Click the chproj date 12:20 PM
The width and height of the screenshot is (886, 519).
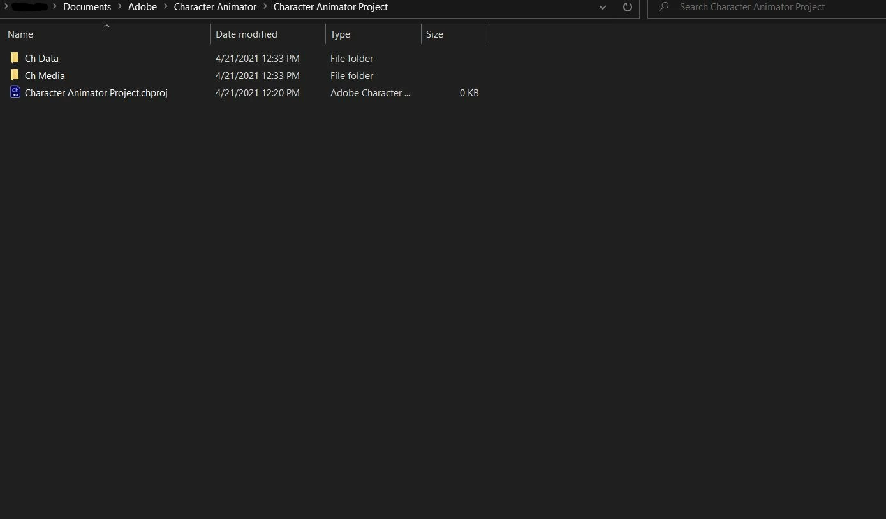[257, 92]
